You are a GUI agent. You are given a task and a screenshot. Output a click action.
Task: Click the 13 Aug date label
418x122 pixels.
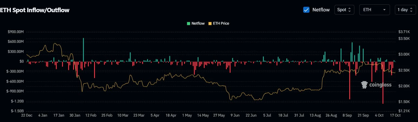coord(315,115)
